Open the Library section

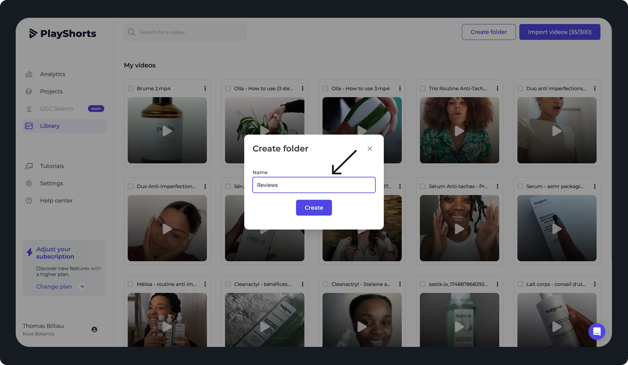[64, 126]
